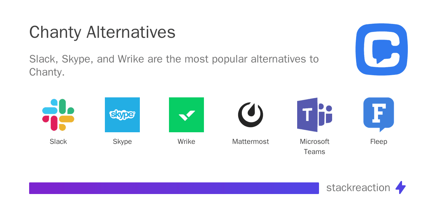This screenshot has height=218, width=437.
Task: Click the blue Chanty logo
Action: (x=382, y=49)
